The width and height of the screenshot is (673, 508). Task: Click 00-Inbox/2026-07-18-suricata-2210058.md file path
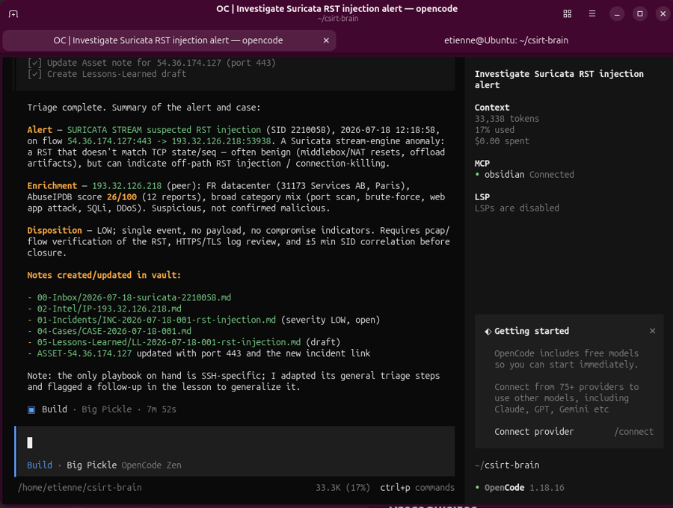click(x=134, y=297)
